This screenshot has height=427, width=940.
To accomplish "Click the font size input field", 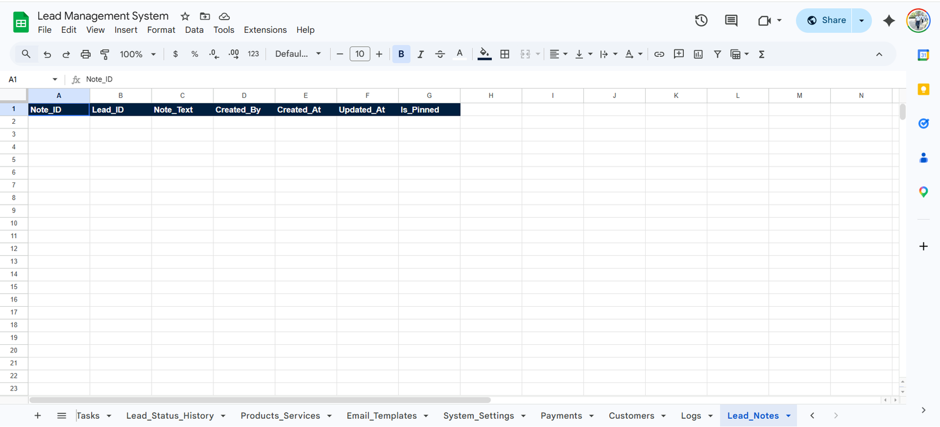I will click(360, 54).
